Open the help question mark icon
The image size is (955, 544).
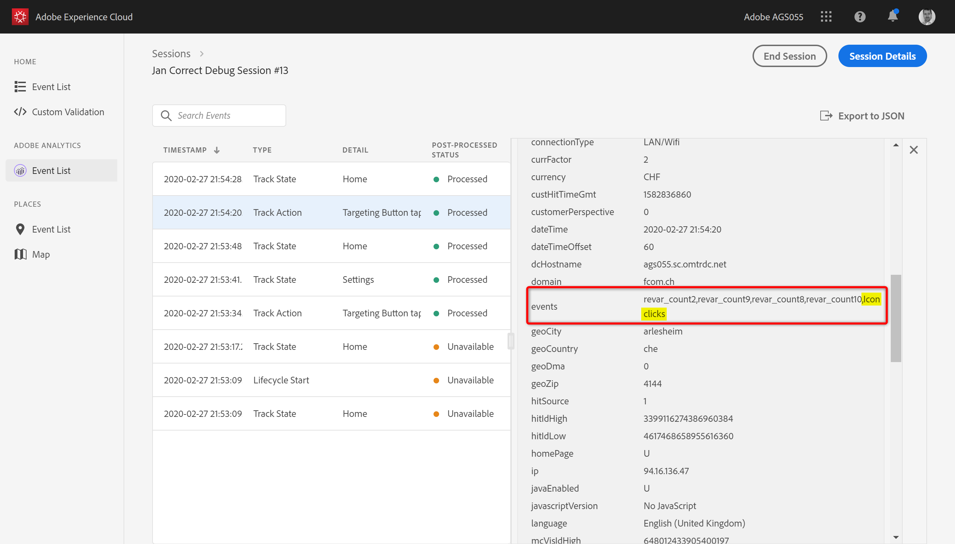click(x=859, y=17)
